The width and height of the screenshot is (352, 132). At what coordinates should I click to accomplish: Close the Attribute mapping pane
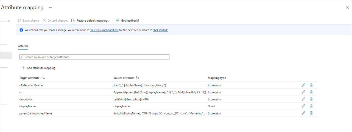click(348, 8)
